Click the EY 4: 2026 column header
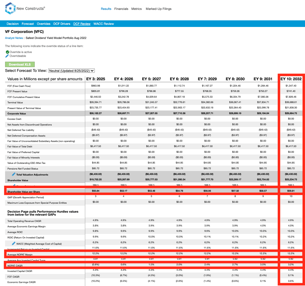The height and width of the screenshot is (286, 305). pyautogui.click(x=123, y=79)
